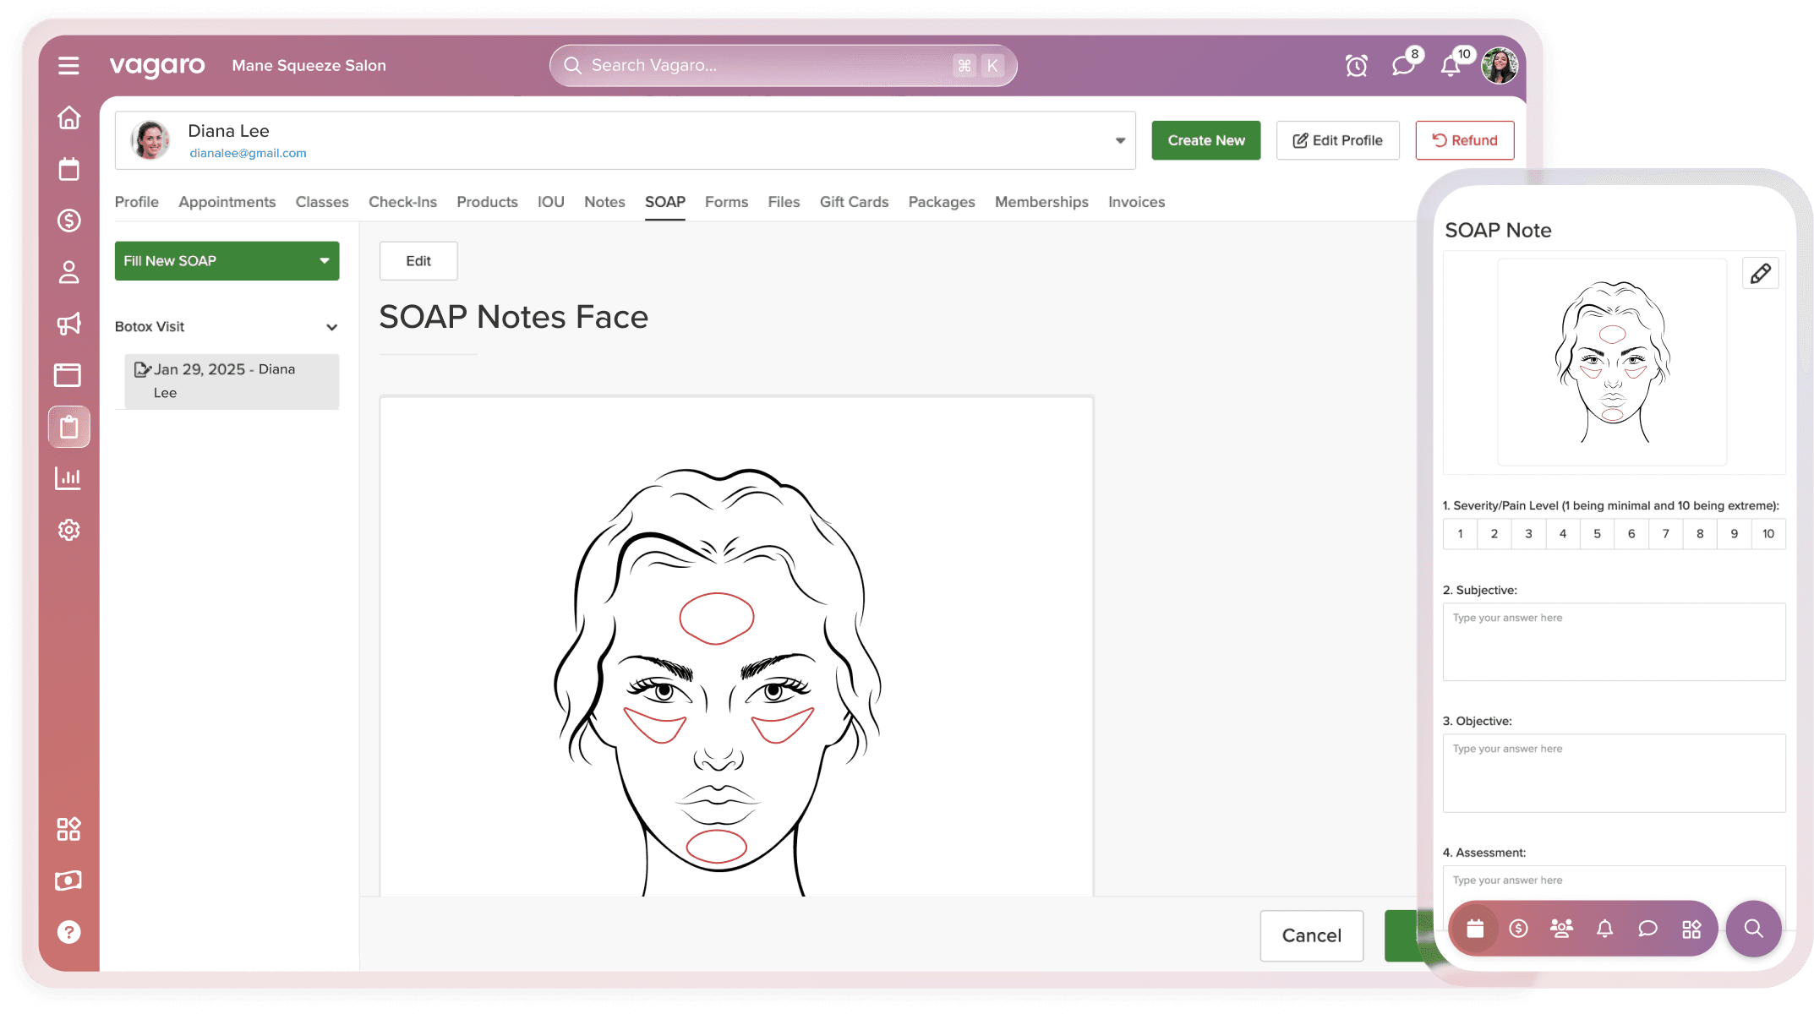Viewport: 1814px width, 1014px height.
Task: Open the Calendar sidebar icon
Action: click(68, 169)
